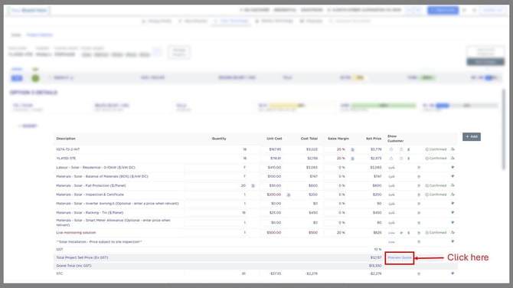
Task: Click line-style icon in Labour Residential row
Action: point(391,168)
